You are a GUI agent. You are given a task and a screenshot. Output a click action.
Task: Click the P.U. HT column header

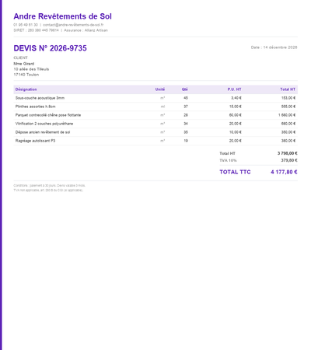point(234,89)
